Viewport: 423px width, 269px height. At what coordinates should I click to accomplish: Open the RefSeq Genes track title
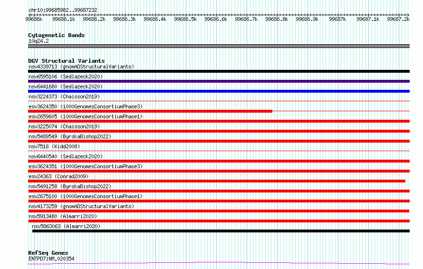pyautogui.click(x=48, y=253)
